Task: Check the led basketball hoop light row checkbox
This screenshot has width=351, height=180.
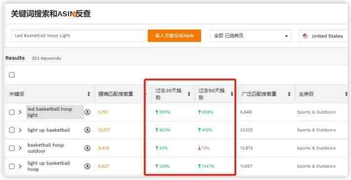Action: click(12, 112)
